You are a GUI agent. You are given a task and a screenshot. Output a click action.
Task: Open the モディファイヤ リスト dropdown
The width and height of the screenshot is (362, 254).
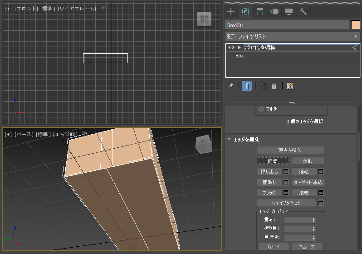(292, 37)
